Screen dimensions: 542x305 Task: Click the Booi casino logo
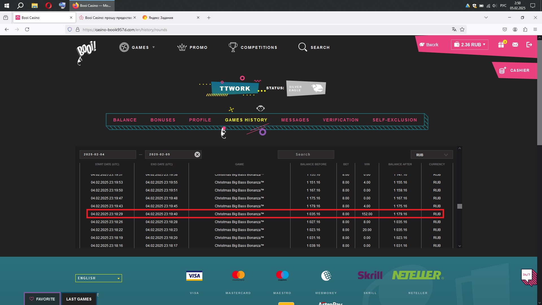tap(86, 53)
